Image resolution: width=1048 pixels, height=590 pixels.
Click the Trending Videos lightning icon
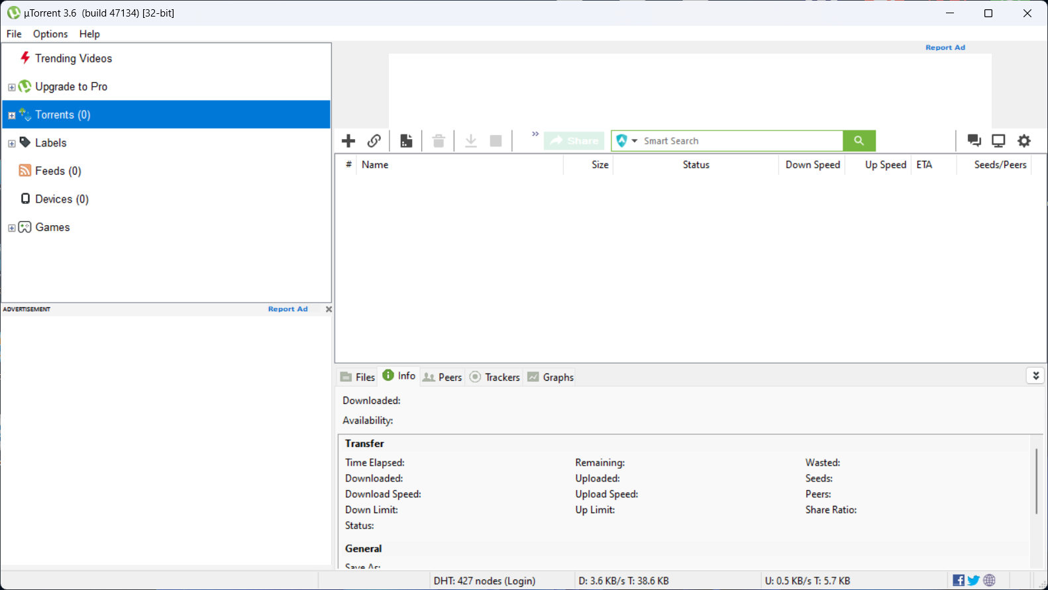tap(25, 58)
